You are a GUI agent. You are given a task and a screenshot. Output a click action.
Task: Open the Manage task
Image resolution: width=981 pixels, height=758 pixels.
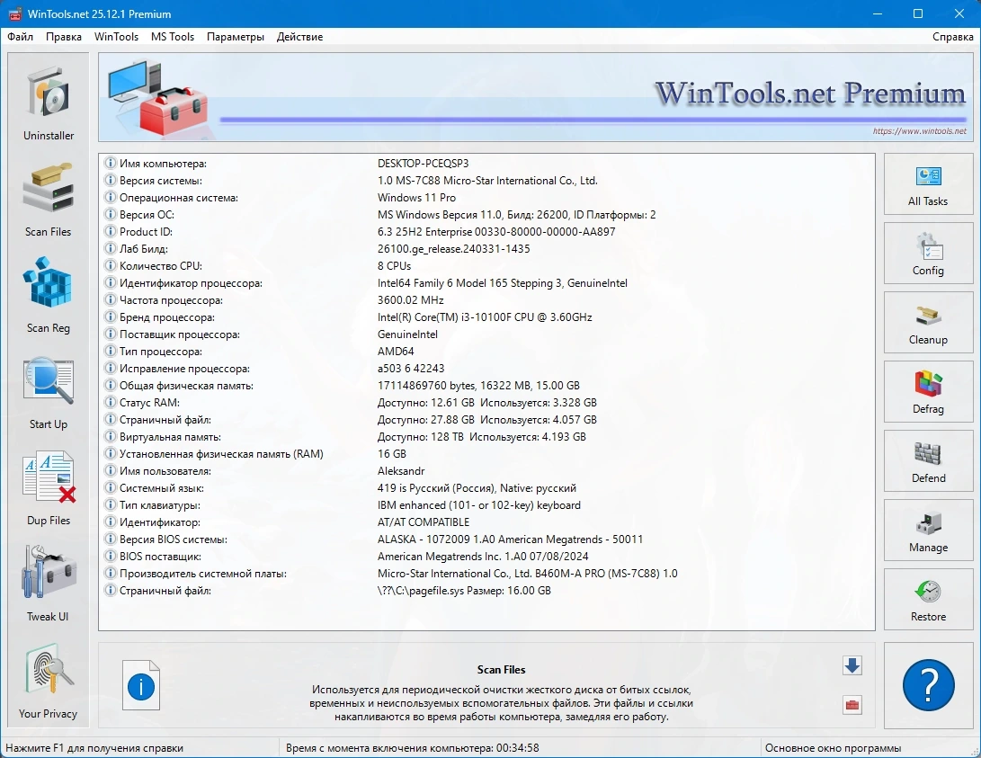point(928,531)
